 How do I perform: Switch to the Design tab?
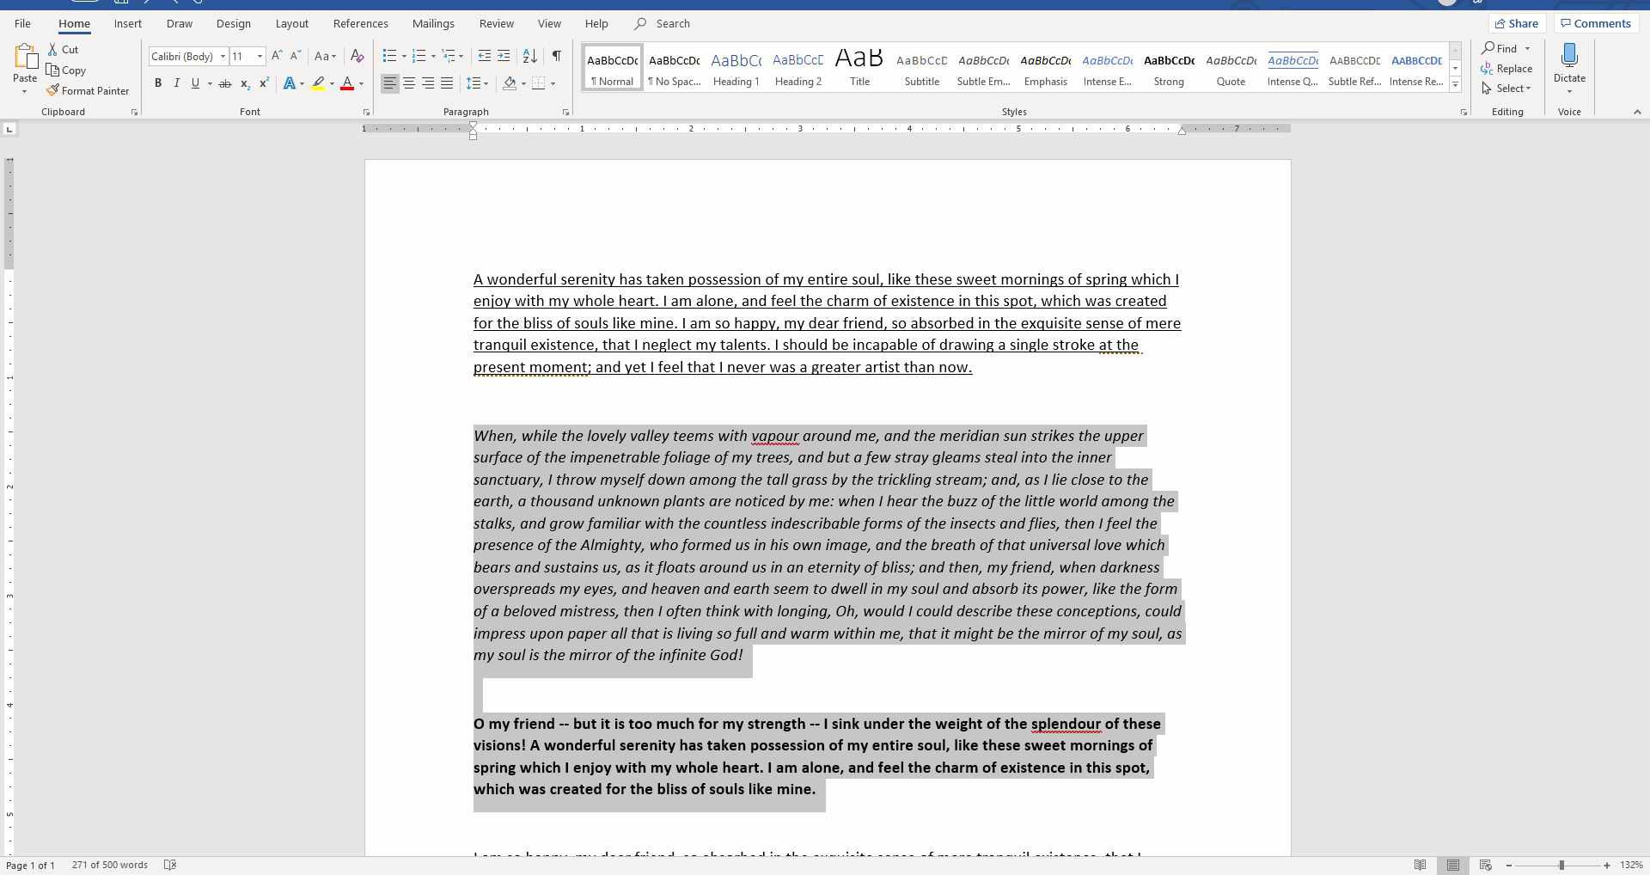point(233,23)
